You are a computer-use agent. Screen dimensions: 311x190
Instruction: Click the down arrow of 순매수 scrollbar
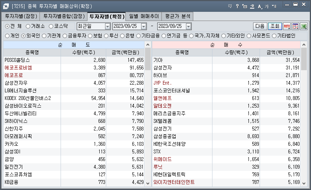coord(304,183)
